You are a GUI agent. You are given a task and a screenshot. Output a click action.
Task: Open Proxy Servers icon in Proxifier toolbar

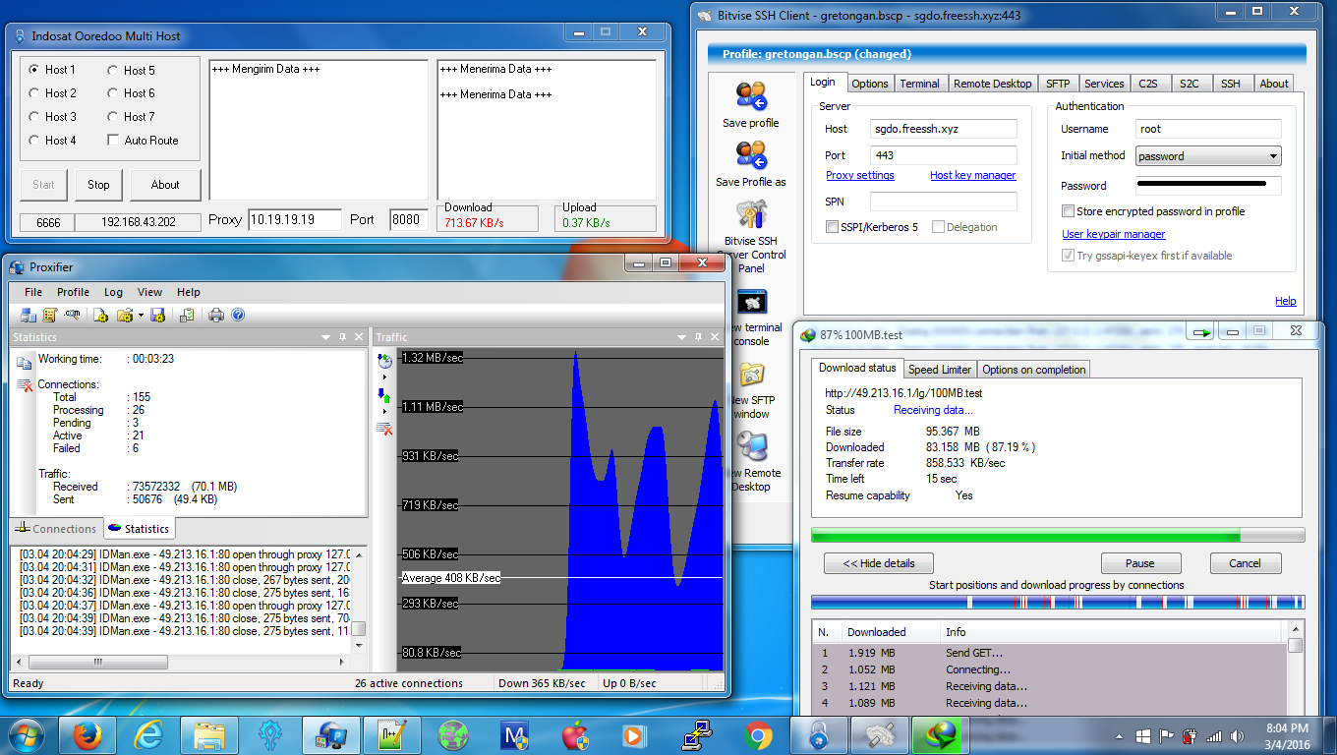click(29, 316)
